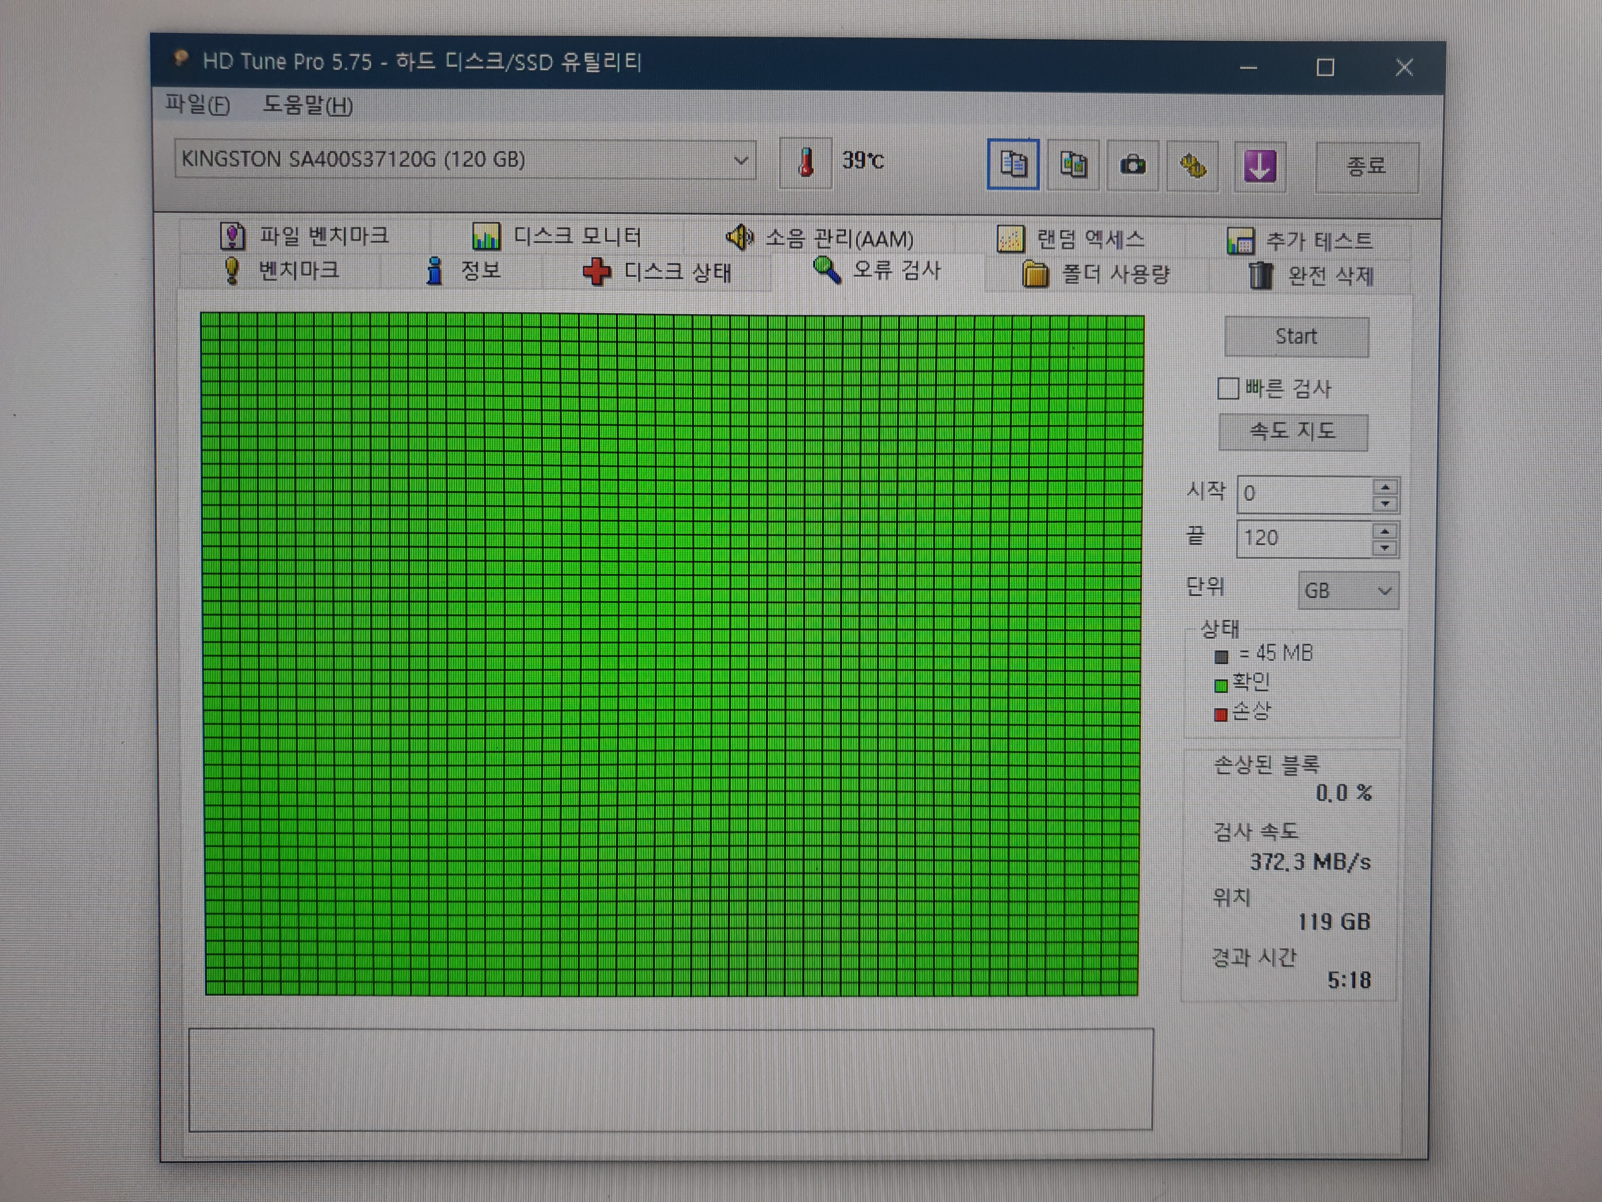Click the 39°C temperature reading
The width and height of the screenshot is (1602, 1202).
pos(863,160)
